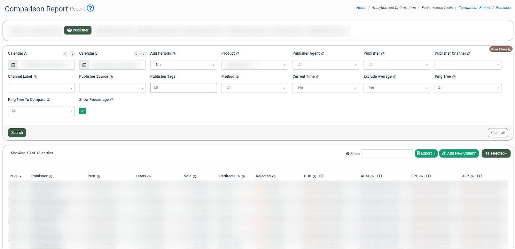Select the Publisher tab

pyautogui.click(x=78, y=30)
